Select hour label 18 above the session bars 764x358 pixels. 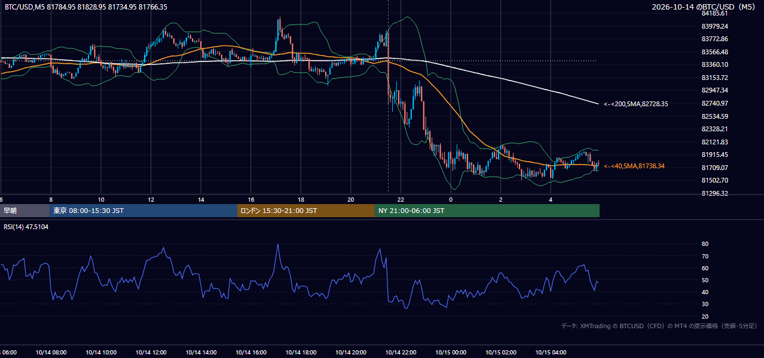click(301, 199)
